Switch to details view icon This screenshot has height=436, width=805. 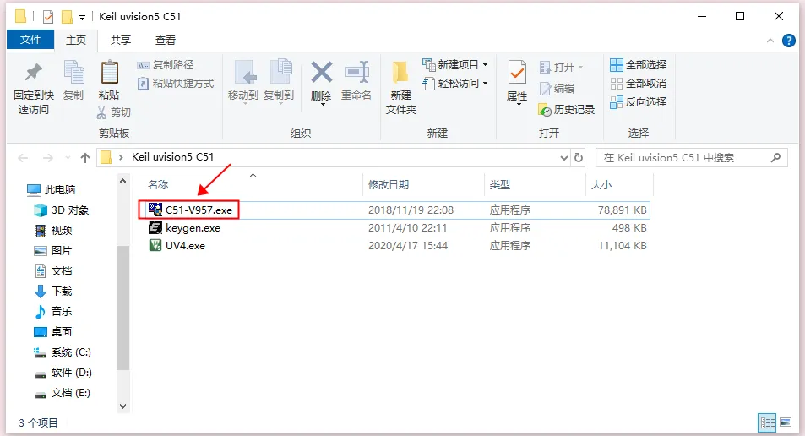[x=768, y=422]
